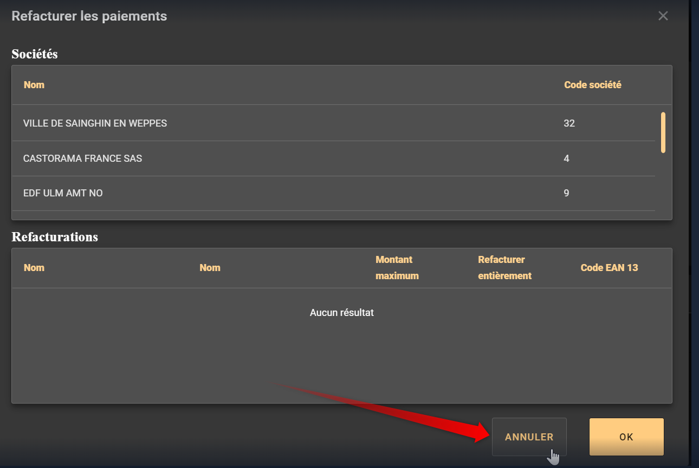Select the CASTORAMA FRANCE SAS company
Viewport: 699px width, 468px height.
(334, 159)
